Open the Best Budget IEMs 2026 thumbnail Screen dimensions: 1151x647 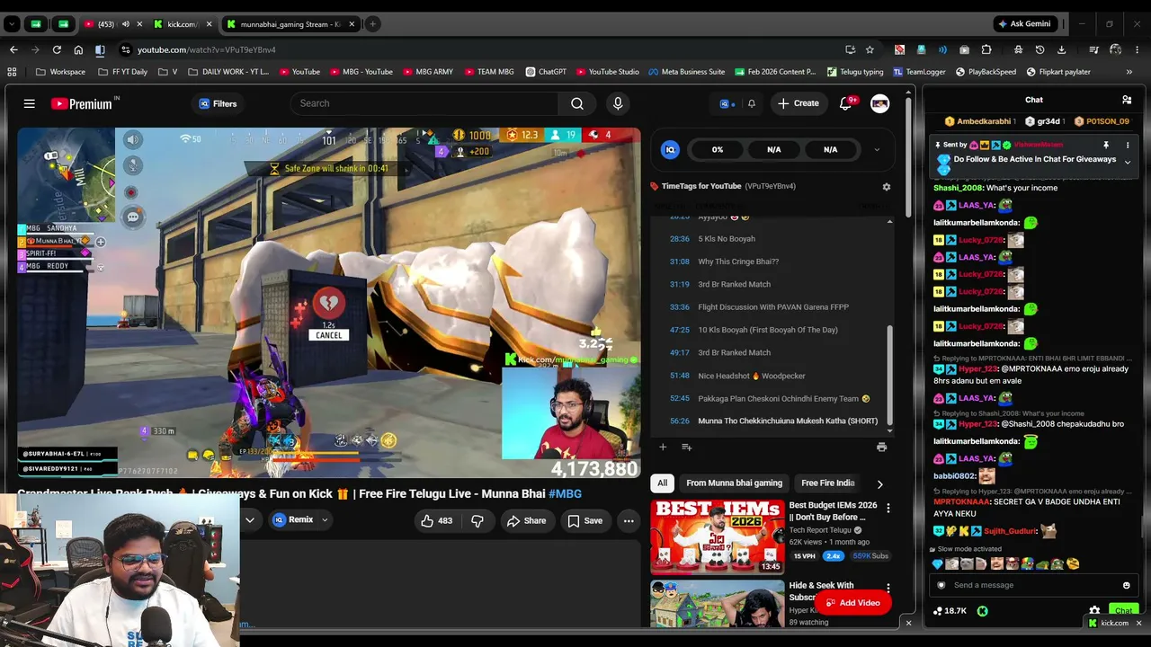pyautogui.click(x=718, y=536)
